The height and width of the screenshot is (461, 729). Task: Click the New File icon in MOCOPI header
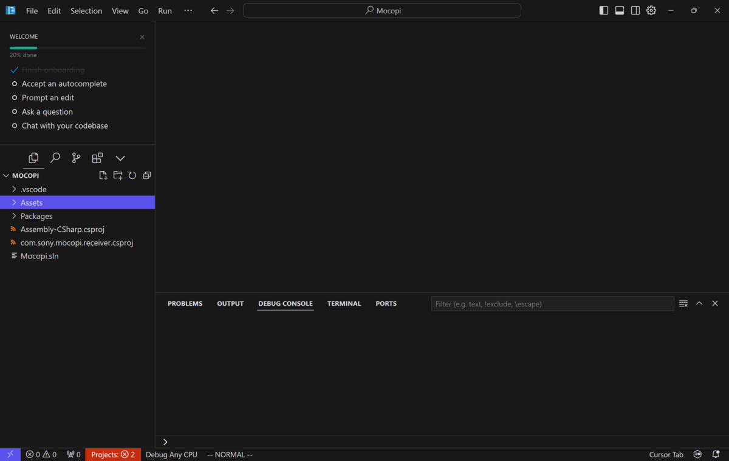(103, 175)
